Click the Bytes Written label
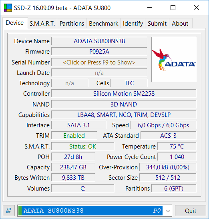Image resolution: width=209 pixels, height=219 pixels. click(32, 178)
